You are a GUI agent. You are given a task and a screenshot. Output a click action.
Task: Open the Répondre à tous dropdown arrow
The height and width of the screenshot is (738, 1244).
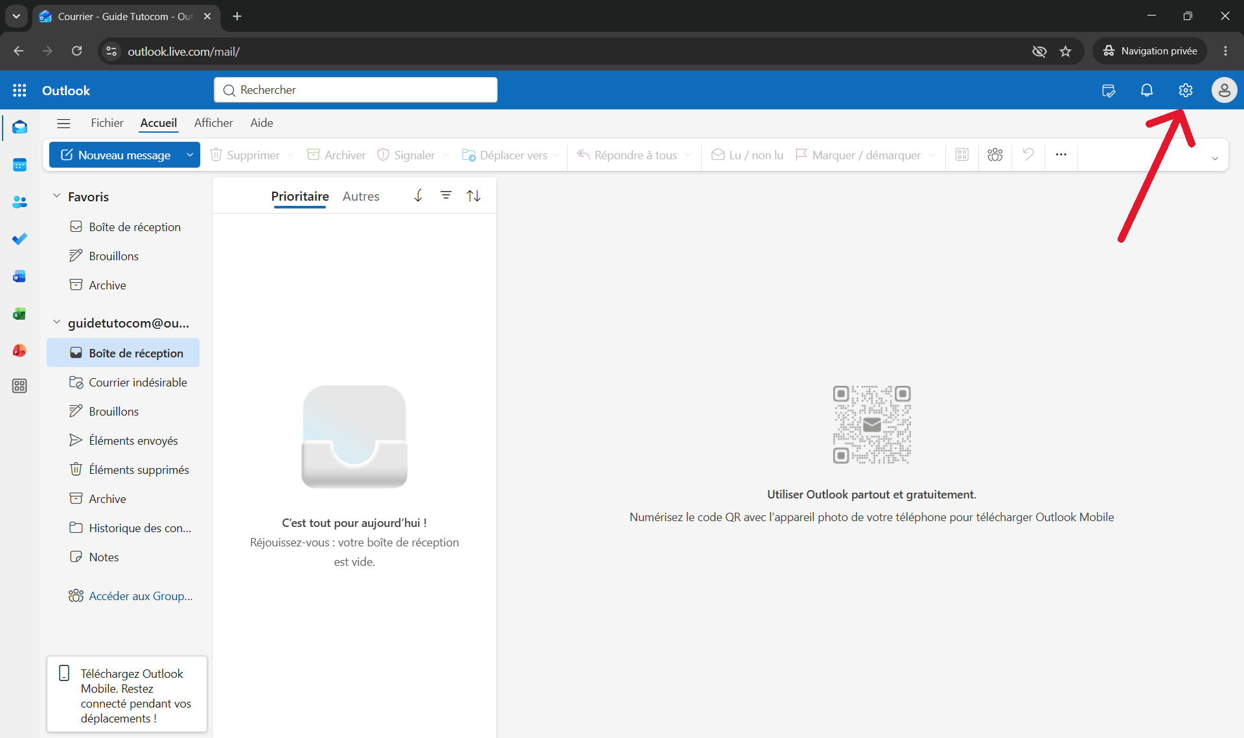pyautogui.click(x=687, y=155)
